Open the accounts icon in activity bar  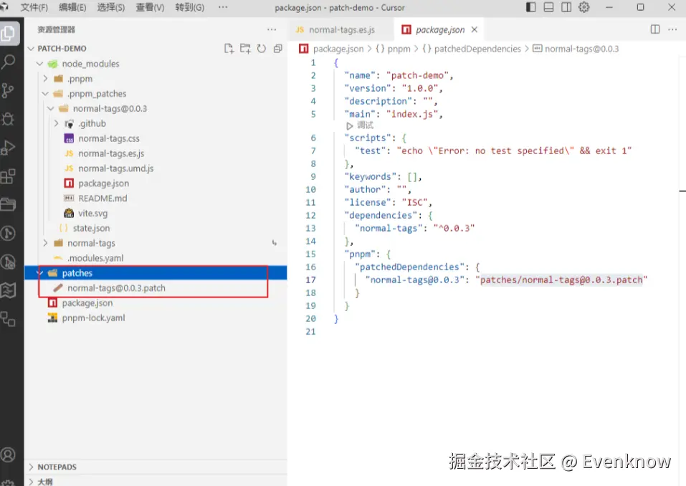click(x=8, y=455)
